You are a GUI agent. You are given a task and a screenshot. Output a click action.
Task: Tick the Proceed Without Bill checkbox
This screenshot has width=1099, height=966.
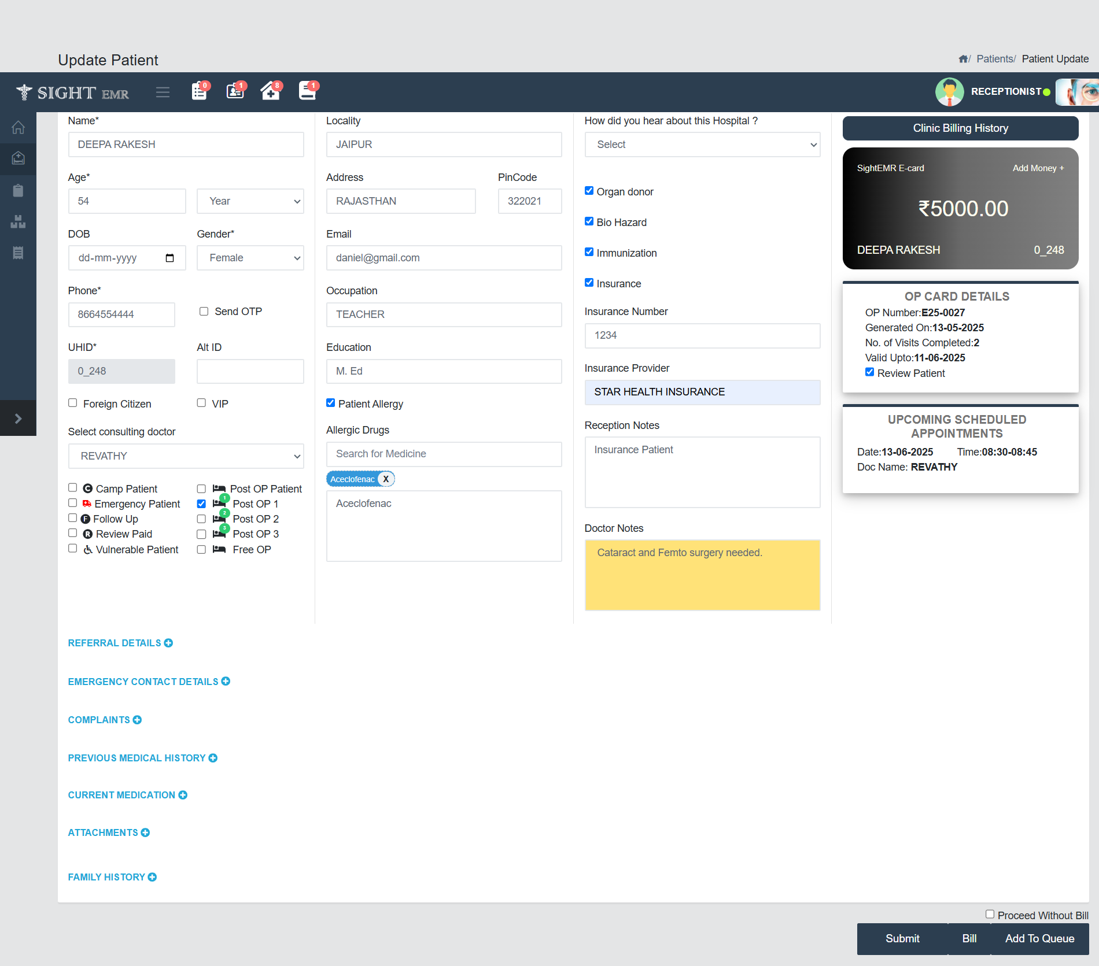pos(990,914)
